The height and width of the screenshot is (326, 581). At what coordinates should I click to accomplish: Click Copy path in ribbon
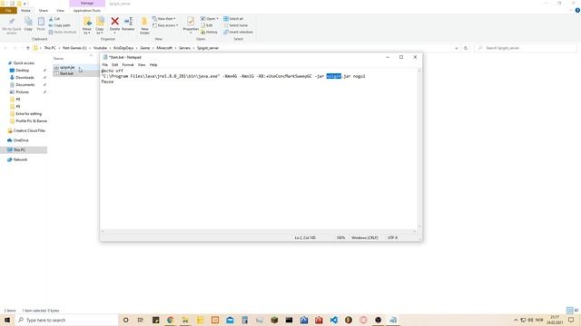59,25
